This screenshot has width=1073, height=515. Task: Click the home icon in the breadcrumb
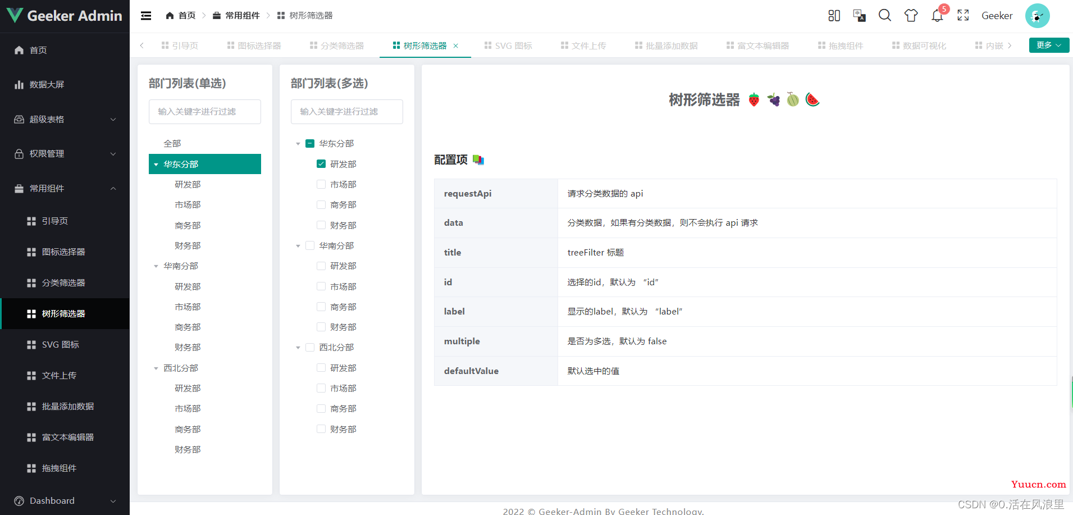pos(170,16)
